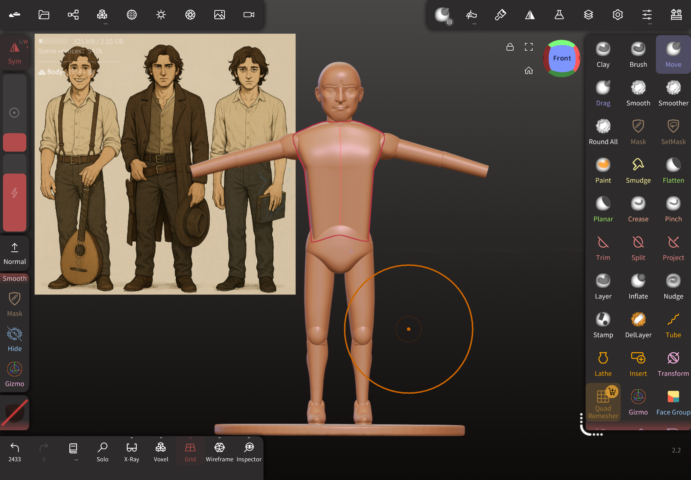Toggle symmetry with the Sym button

[14, 54]
